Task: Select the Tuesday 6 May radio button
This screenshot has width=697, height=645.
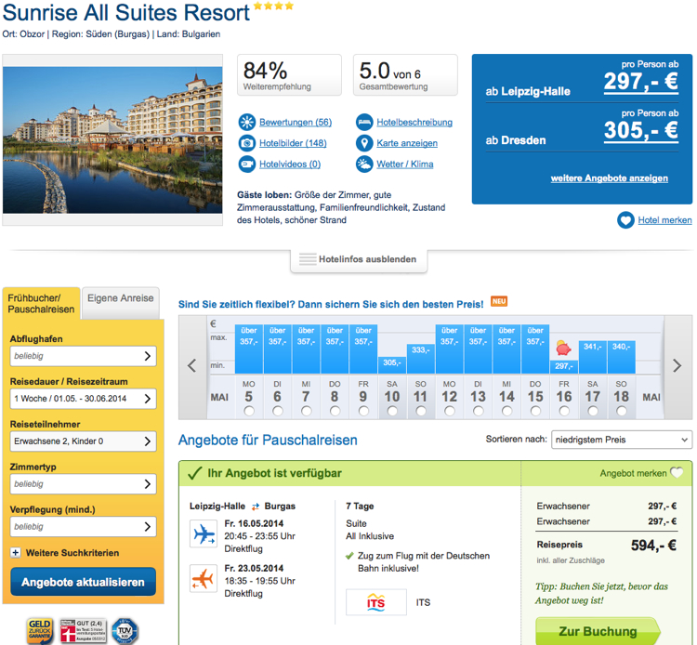Action: [277, 411]
